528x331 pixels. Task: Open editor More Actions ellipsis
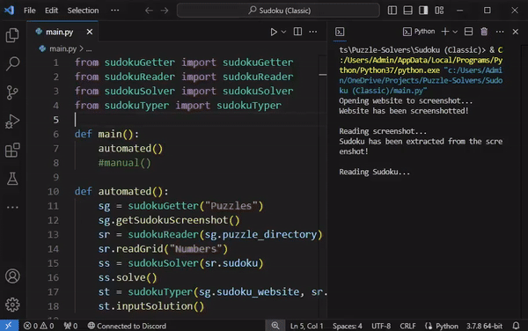313,32
